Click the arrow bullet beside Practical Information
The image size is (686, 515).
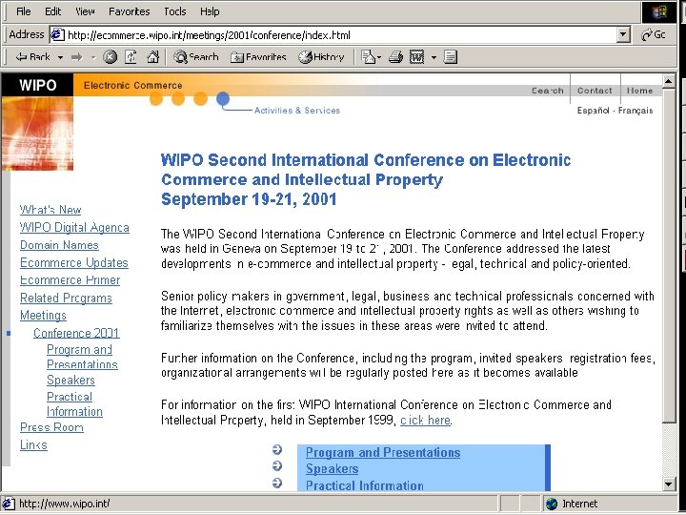[x=277, y=483]
